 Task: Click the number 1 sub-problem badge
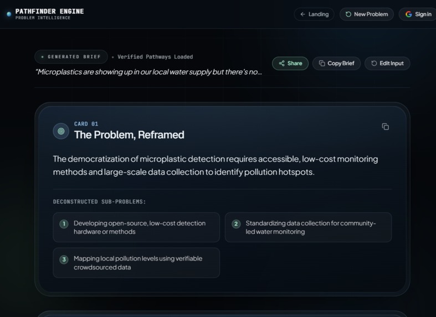pyautogui.click(x=64, y=224)
